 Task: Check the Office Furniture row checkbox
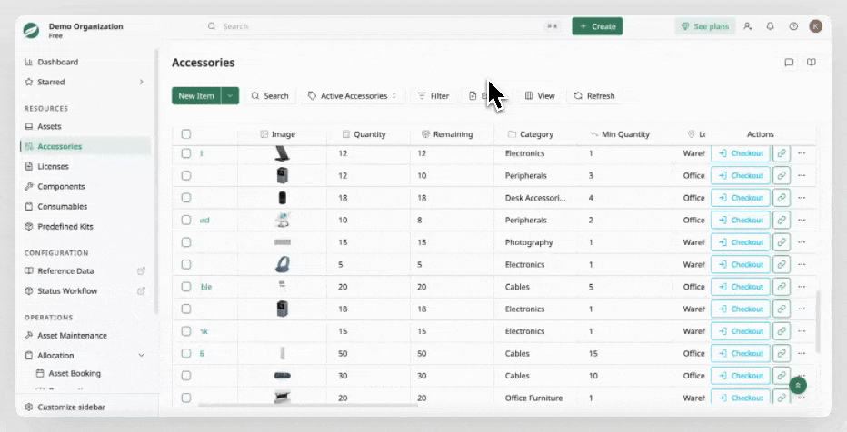185,398
